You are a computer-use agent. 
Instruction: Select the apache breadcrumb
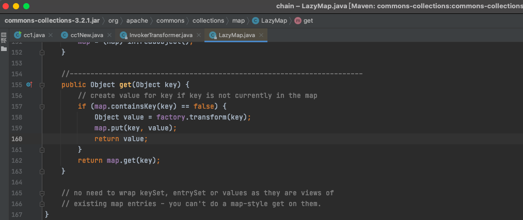pos(137,21)
